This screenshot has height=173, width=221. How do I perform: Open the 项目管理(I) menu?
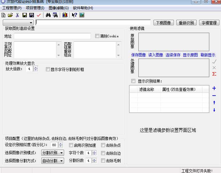[35, 8]
